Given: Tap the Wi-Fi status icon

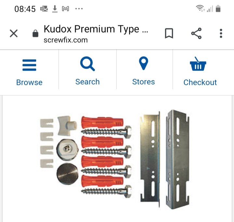Looking at the screenshot, I should (x=200, y=8).
